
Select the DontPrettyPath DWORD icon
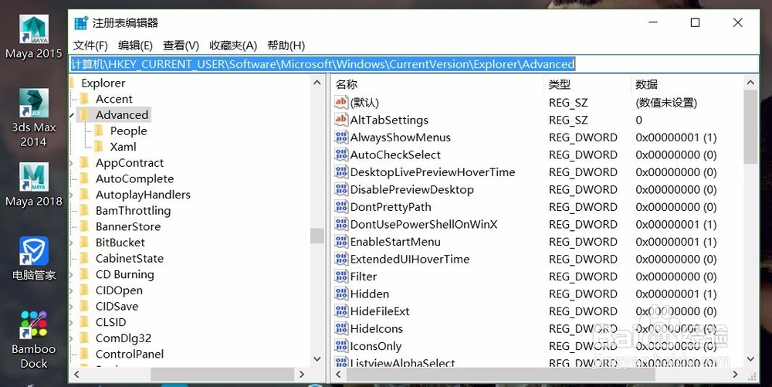[340, 207]
